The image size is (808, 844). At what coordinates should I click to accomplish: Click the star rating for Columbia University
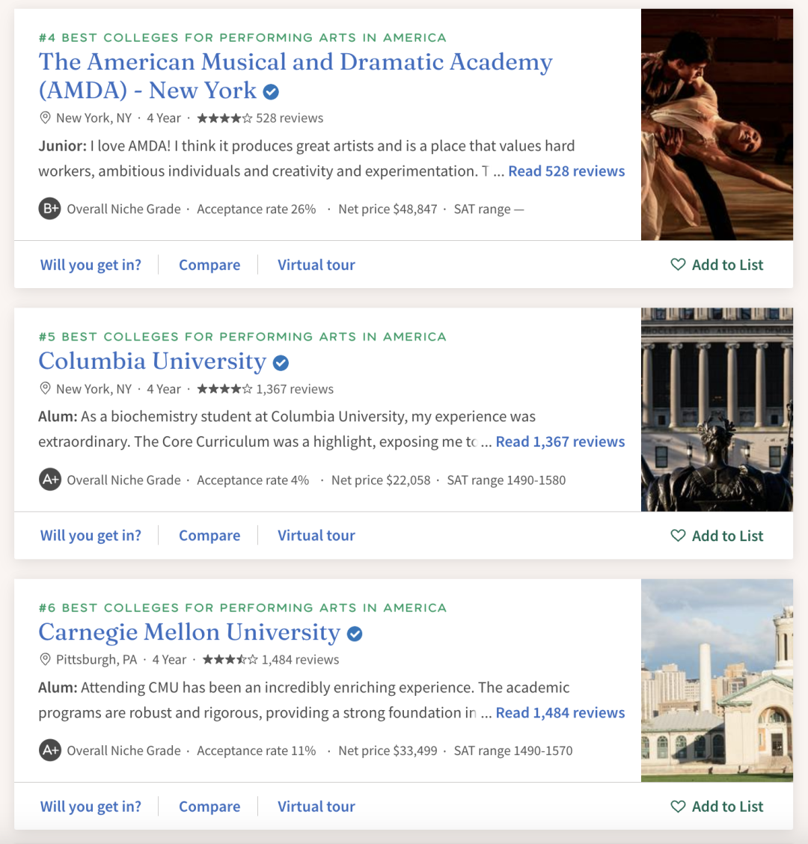tap(224, 388)
